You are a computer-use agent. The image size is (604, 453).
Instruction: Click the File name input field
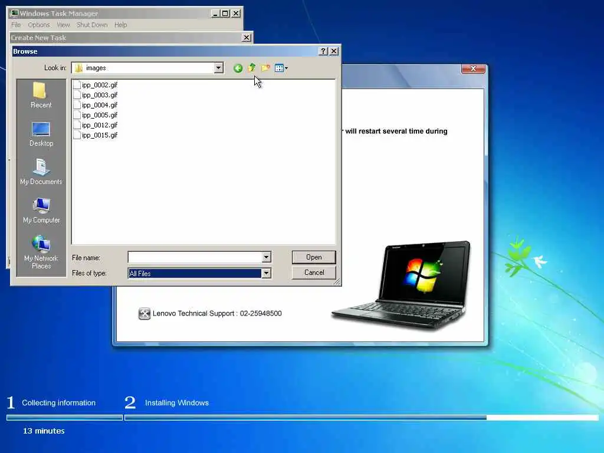(x=195, y=257)
